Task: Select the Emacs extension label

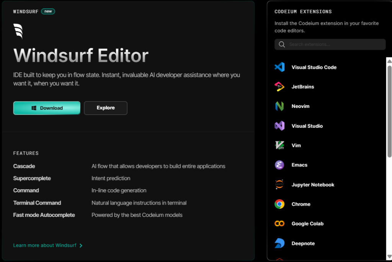Action: [299, 165]
